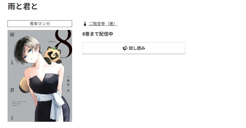
Task: Click the English subtitle text on the cover
Action: (19, 104)
